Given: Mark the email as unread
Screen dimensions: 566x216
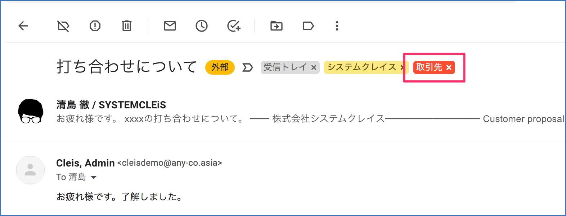Looking at the screenshot, I should [x=170, y=26].
